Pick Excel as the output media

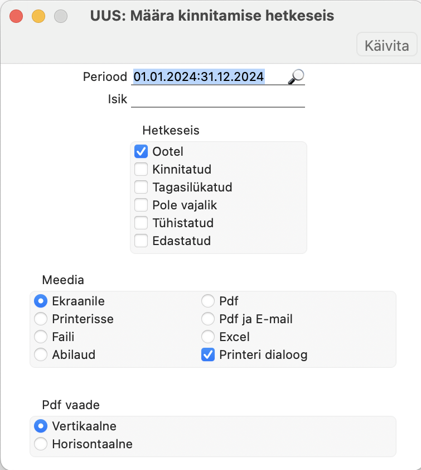click(x=208, y=337)
